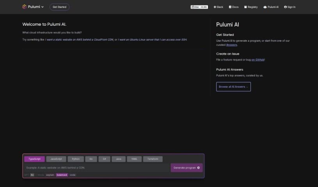Image resolution: width=318 pixels, height=187 pixels.
Task: Click the Get Started button in header
Action: tap(59, 7)
